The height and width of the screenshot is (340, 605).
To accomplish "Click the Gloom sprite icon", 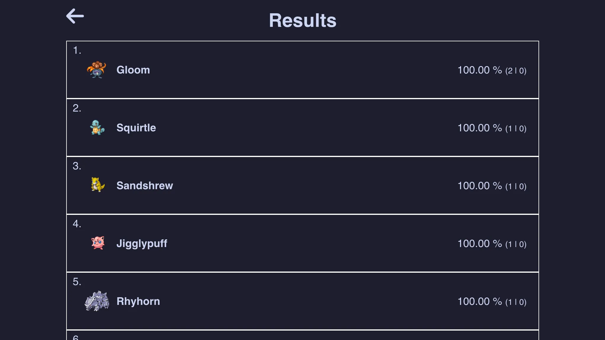I will click(x=96, y=70).
